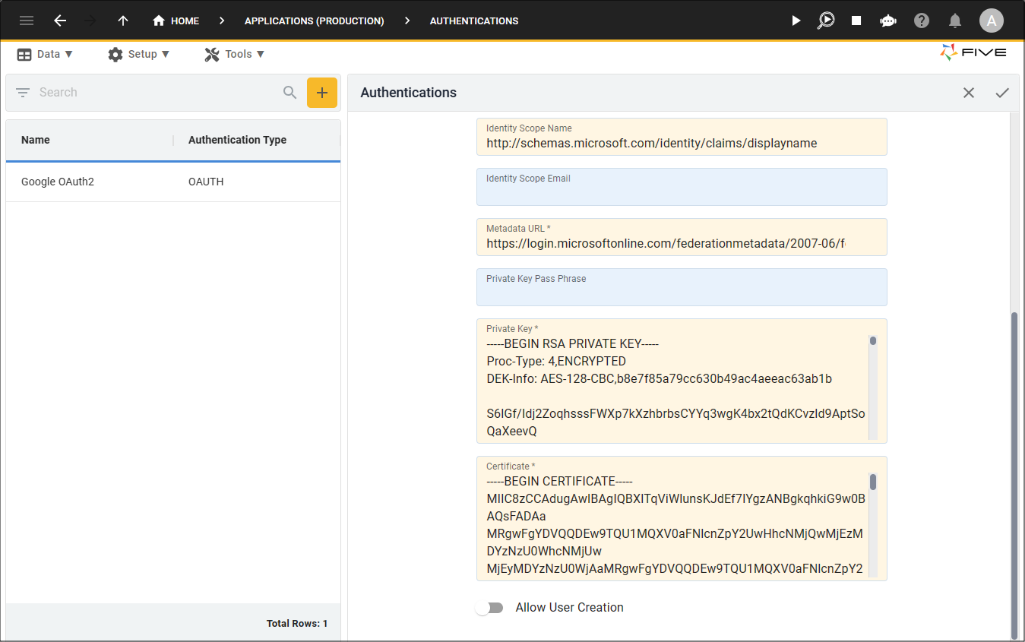Open the chat bot assistant icon
The height and width of the screenshot is (642, 1025).
click(x=888, y=21)
